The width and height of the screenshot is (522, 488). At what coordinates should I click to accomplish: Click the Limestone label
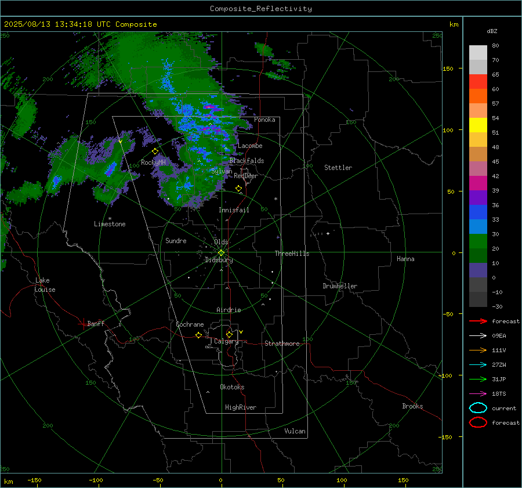(110, 224)
